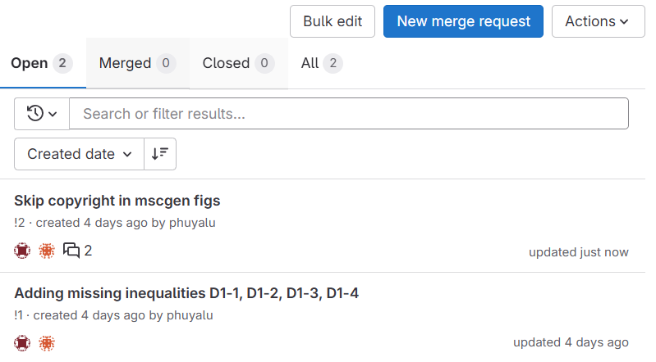Open the Adding missing inequalities merge request
The height and width of the screenshot is (362, 656).
(186, 293)
